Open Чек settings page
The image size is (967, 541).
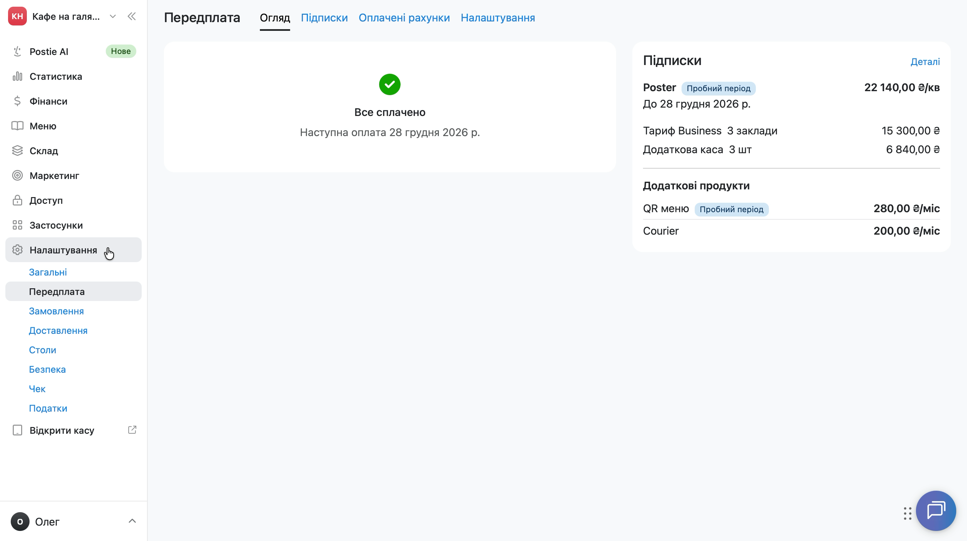click(x=37, y=389)
